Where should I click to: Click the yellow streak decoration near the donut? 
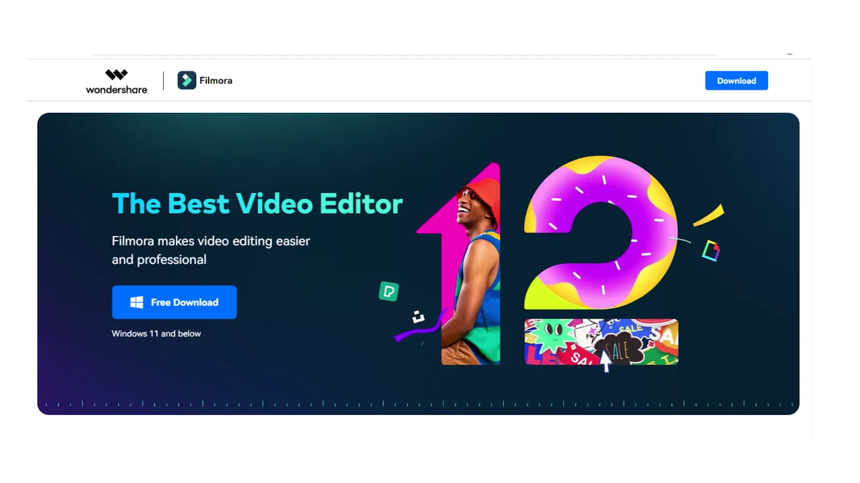tap(709, 215)
